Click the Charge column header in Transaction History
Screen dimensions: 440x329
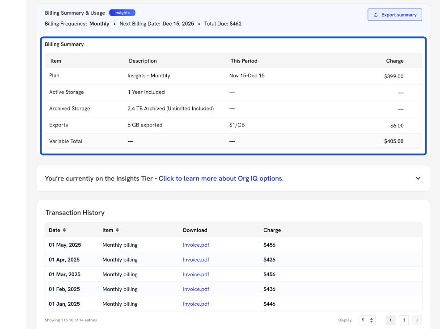[x=272, y=230]
